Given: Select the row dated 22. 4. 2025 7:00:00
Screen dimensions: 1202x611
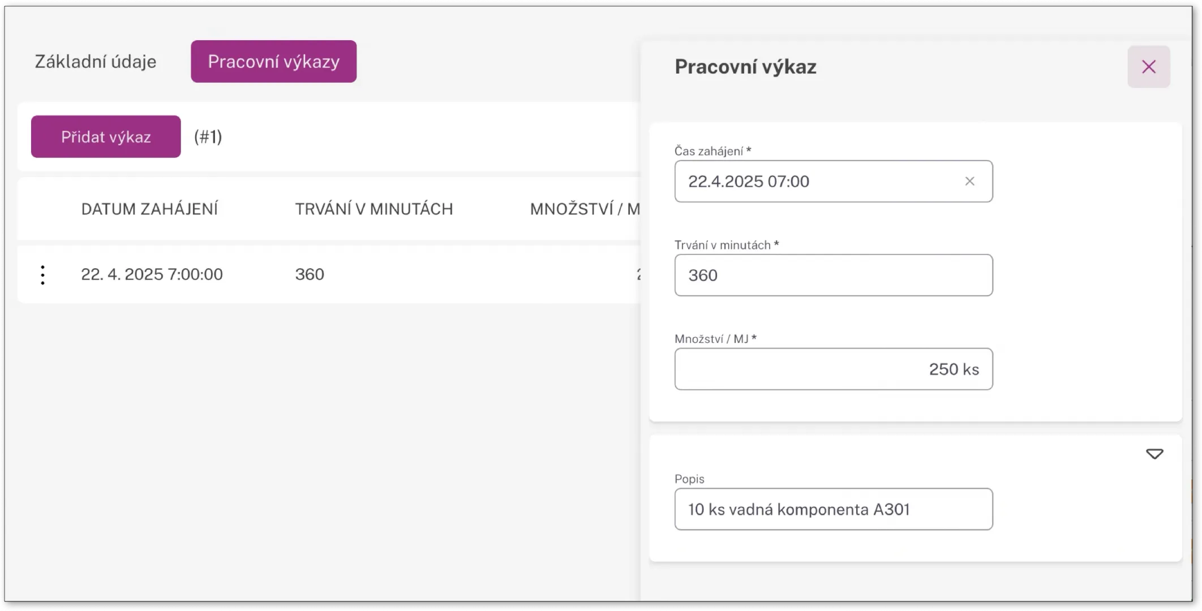Looking at the screenshot, I should click(152, 274).
